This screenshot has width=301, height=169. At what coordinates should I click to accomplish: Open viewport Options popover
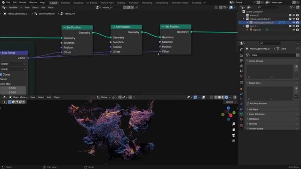click(230, 102)
